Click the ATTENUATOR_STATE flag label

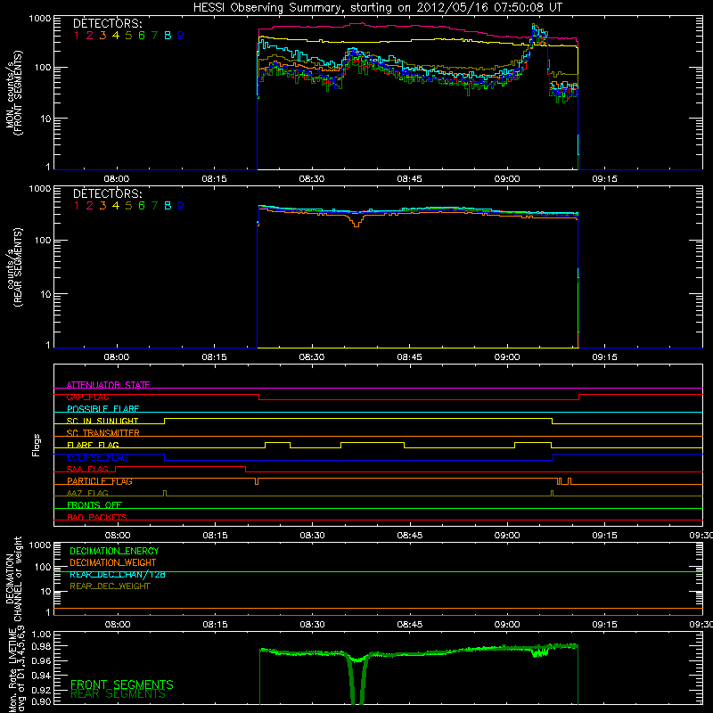[108, 385]
